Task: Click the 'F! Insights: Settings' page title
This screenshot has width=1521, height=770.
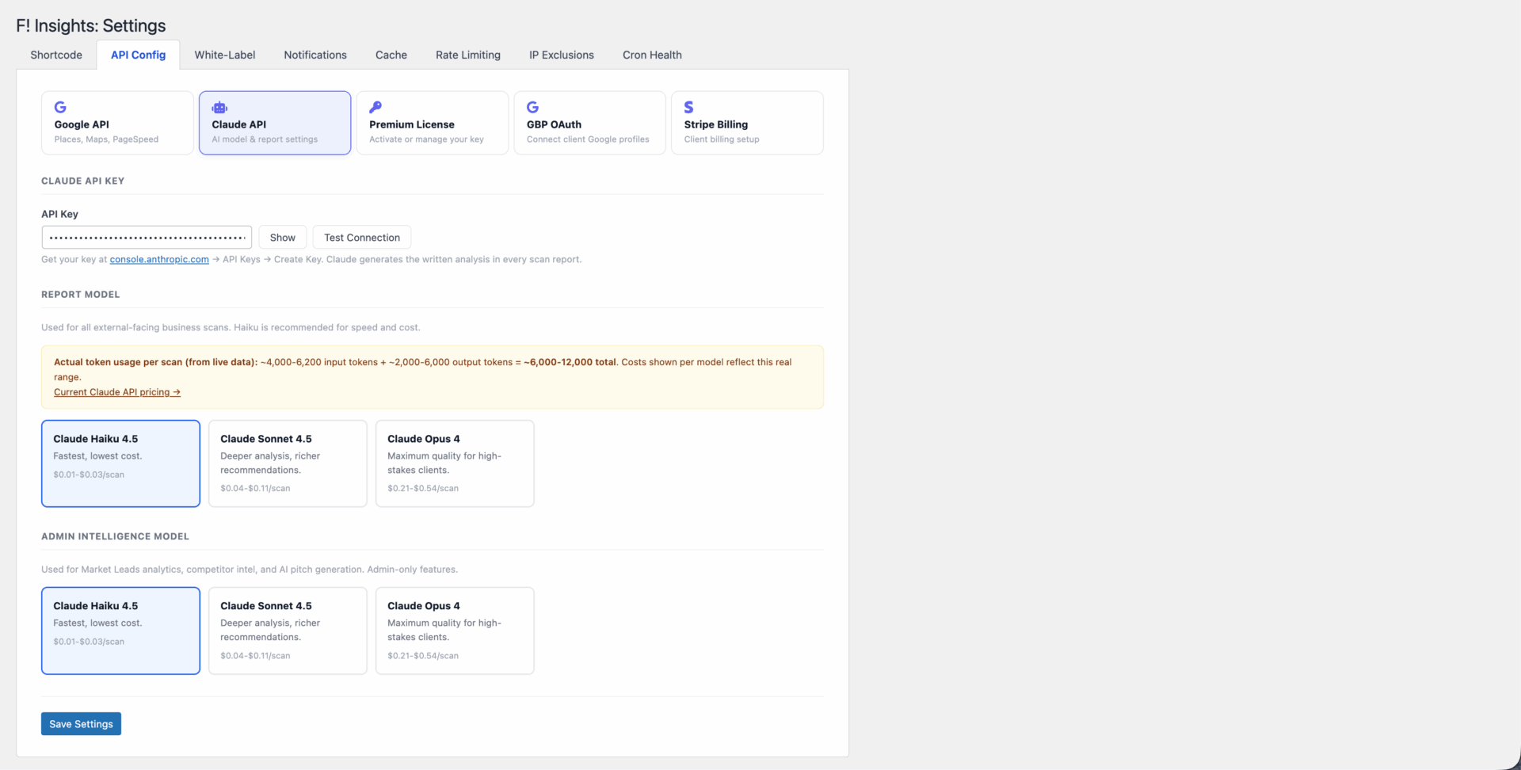Action: 91,25
